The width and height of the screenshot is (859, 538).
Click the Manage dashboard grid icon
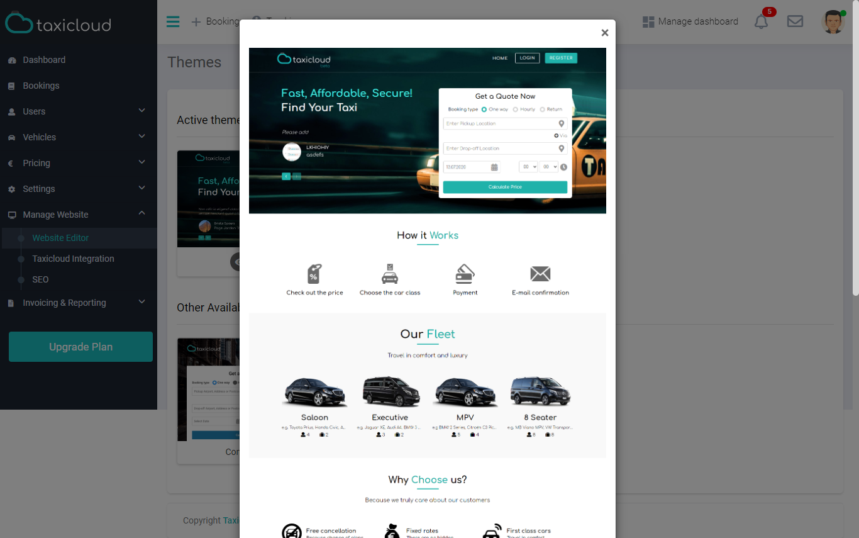648,22
